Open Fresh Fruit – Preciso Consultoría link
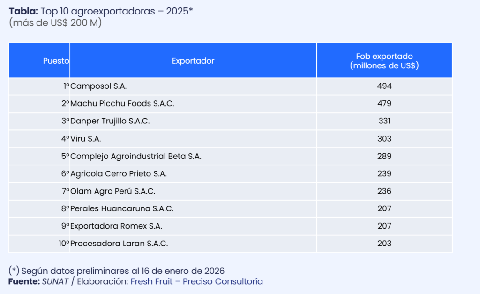The height and width of the screenshot is (294, 480). click(196, 281)
